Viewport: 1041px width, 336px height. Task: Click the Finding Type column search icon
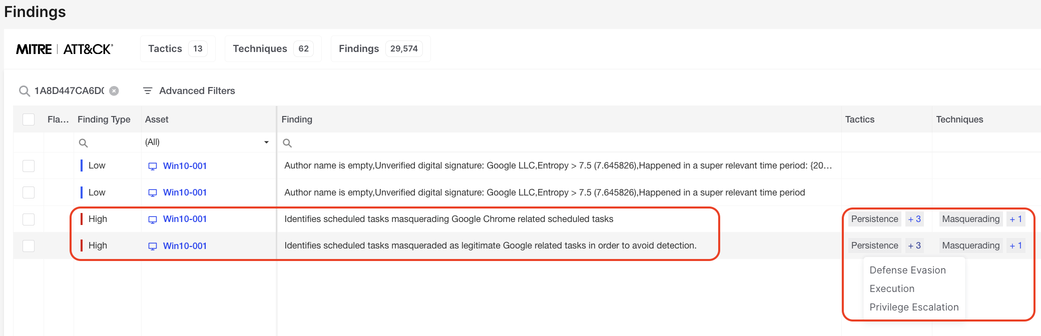[84, 143]
